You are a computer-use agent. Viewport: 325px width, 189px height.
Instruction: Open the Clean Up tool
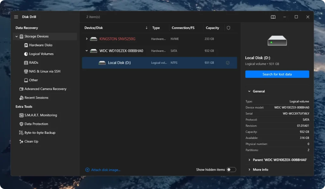point(31,141)
